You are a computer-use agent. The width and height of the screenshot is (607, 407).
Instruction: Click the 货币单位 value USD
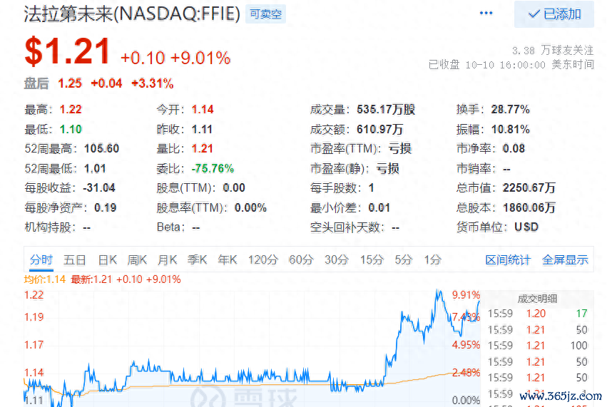pos(526,227)
